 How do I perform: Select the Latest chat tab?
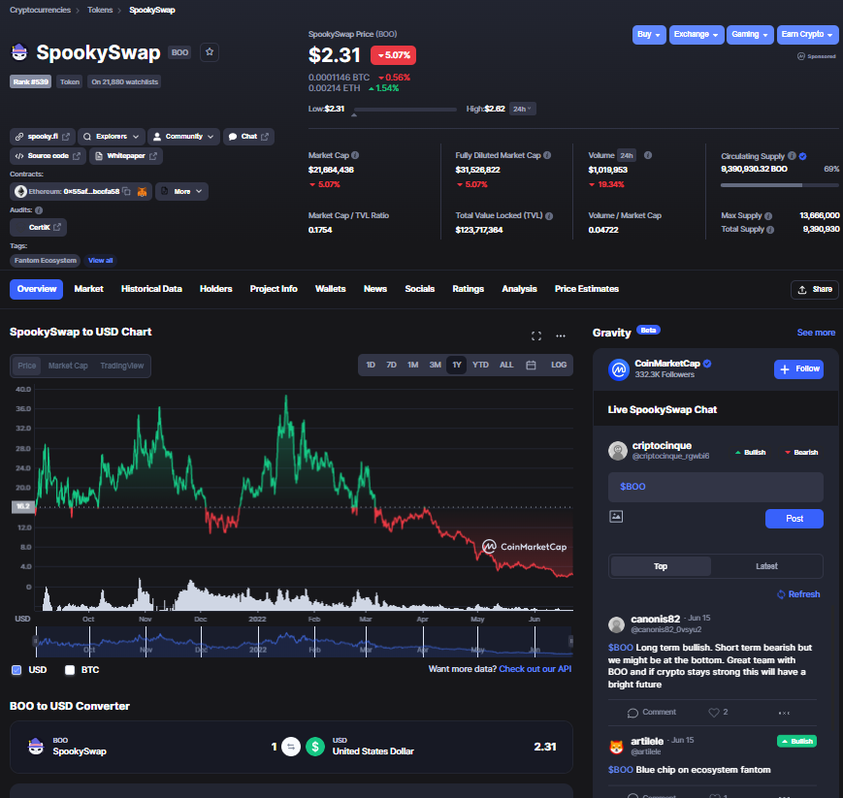[766, 566]
